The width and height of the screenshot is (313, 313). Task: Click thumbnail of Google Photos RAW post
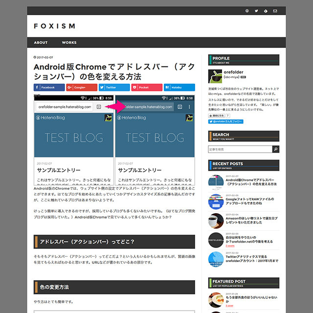click(216, 201)
